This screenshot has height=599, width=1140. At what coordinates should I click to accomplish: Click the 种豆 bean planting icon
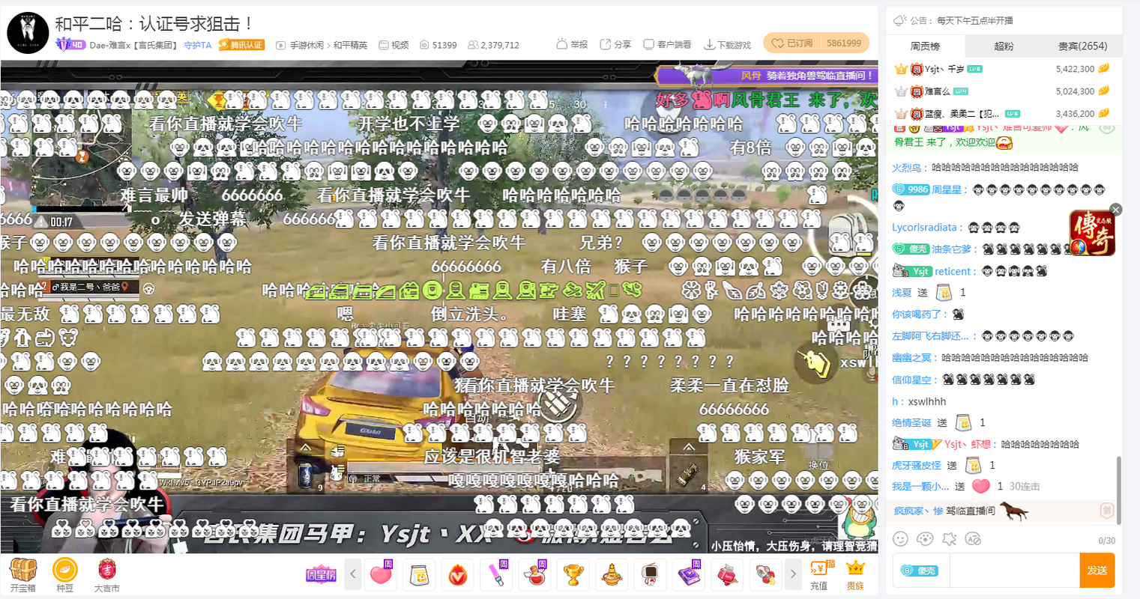click(x=65, y=574)
